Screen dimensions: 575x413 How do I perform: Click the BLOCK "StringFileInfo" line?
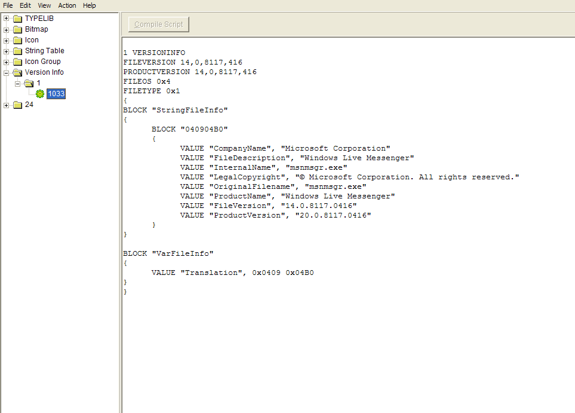[x=176, y=110]
